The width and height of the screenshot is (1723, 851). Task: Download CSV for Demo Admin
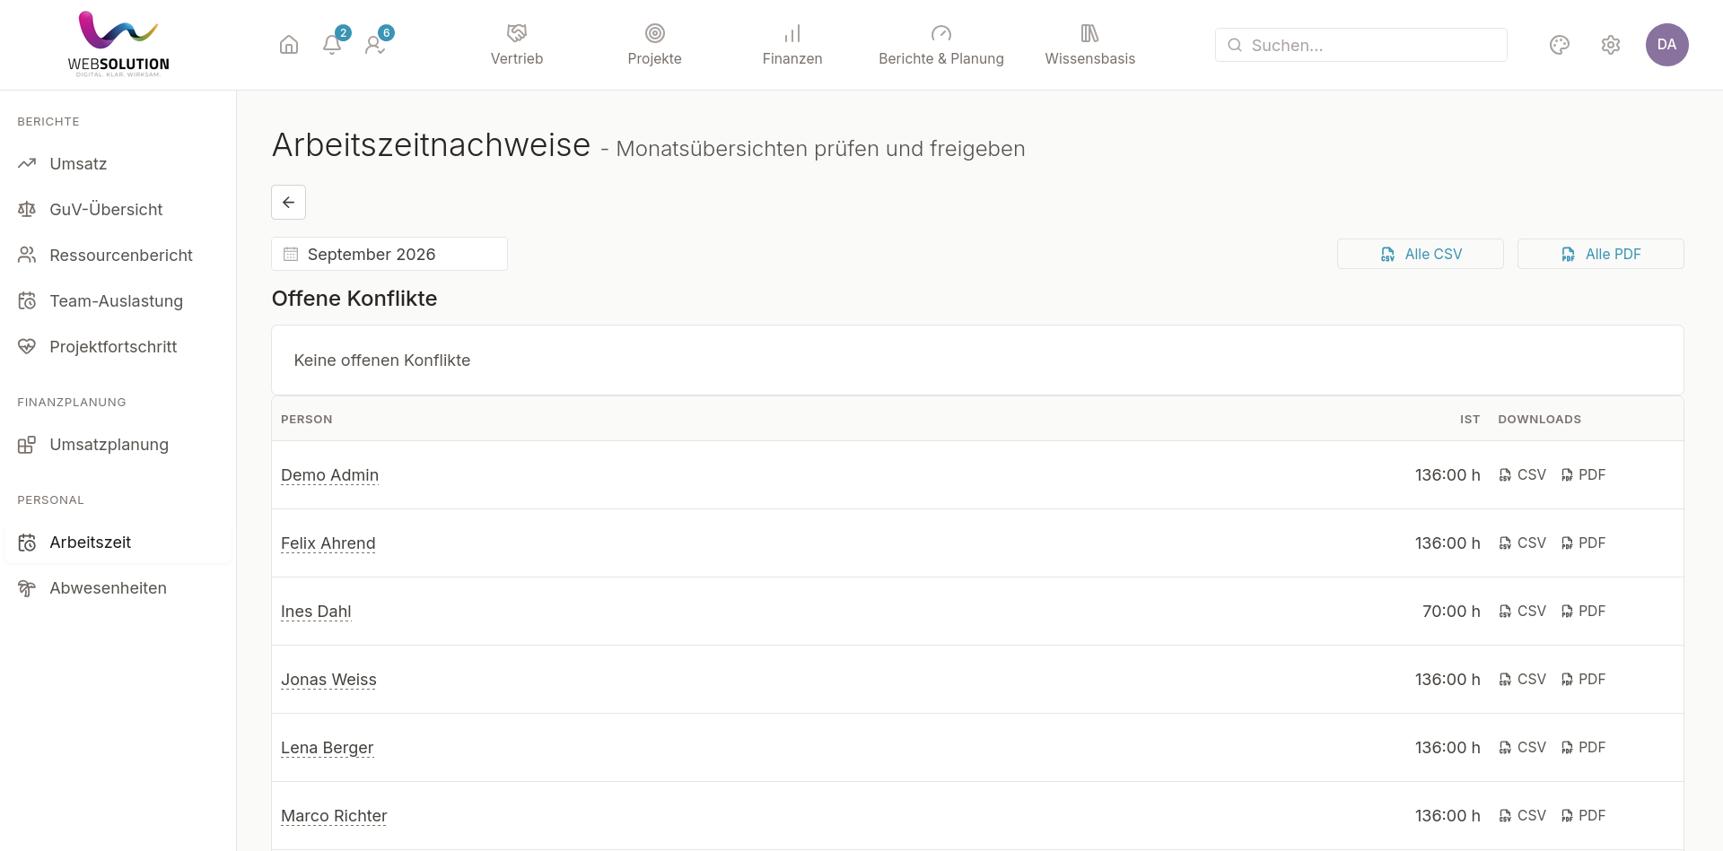(x=1523, y=475)
